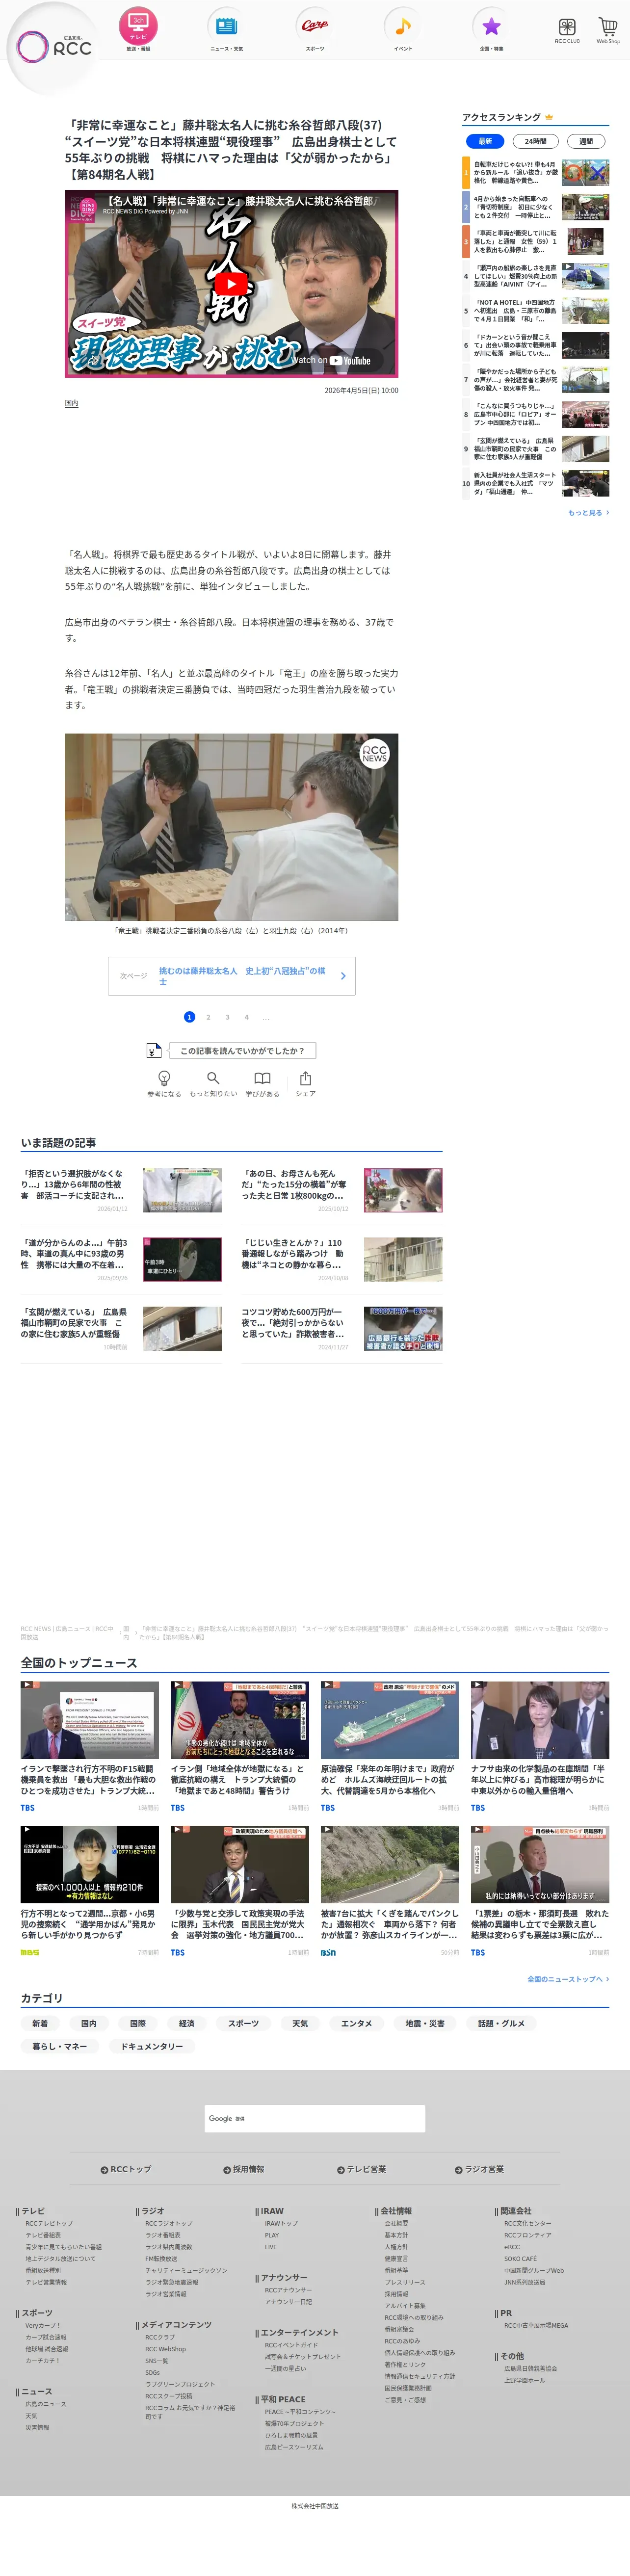Select the 24時間 ranking tab
The height and width of the screenshot is (2576, 630).
[x=535, y=141]
